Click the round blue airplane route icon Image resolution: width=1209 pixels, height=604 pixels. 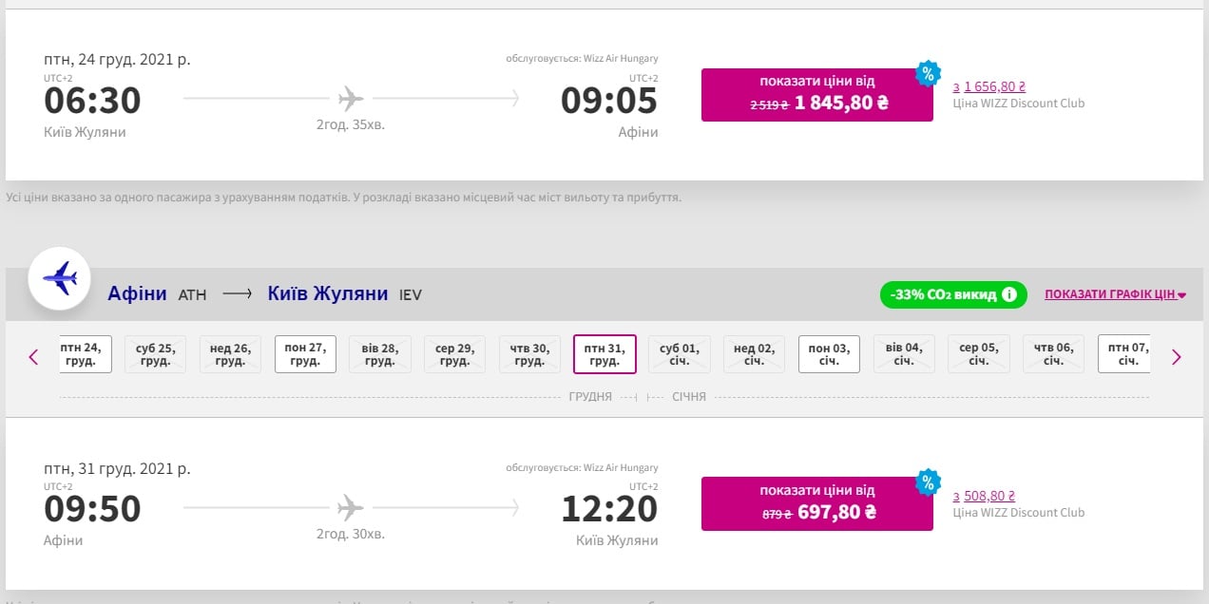point(59,278)
